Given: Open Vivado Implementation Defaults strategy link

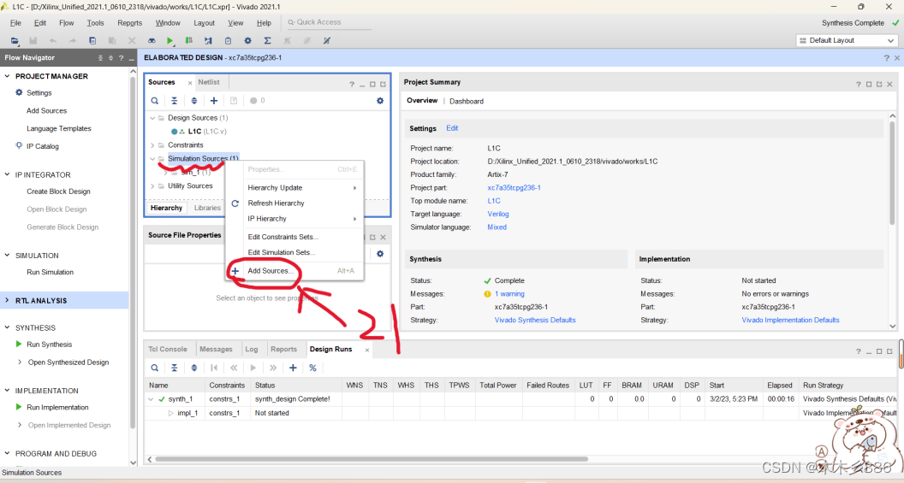Looking at the screenshot, I should coord(790,320).
